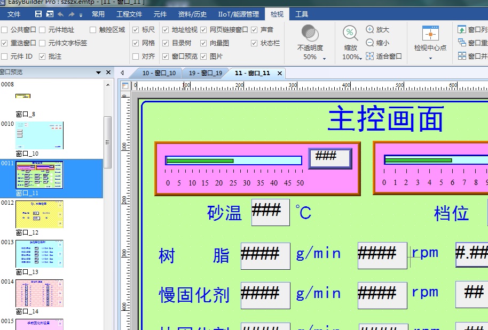
Task: Click the opacity (不透明度) icon
Action: [x=310, y=33]
